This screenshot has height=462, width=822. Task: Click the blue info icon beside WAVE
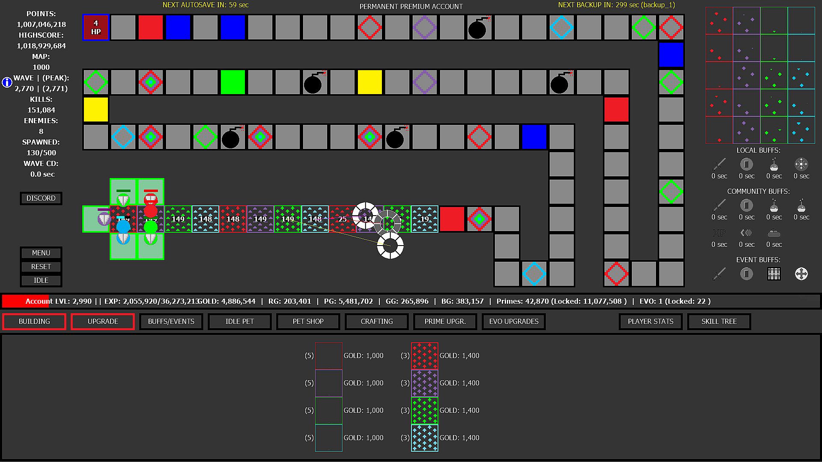(x=7, y=82)
